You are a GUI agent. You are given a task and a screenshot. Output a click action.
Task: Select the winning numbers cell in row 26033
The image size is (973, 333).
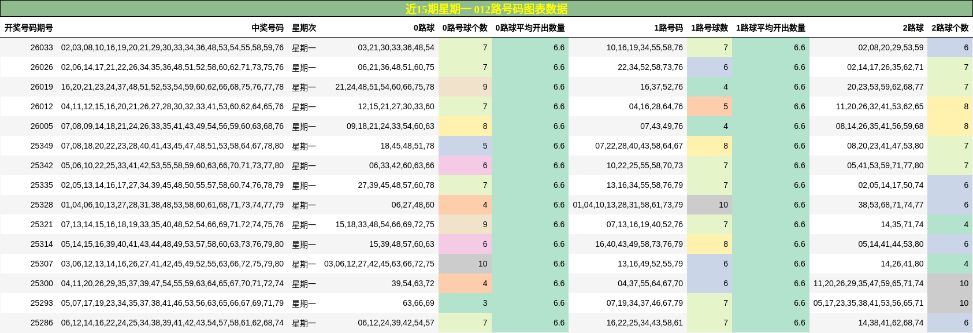click(x=172, y=47)
